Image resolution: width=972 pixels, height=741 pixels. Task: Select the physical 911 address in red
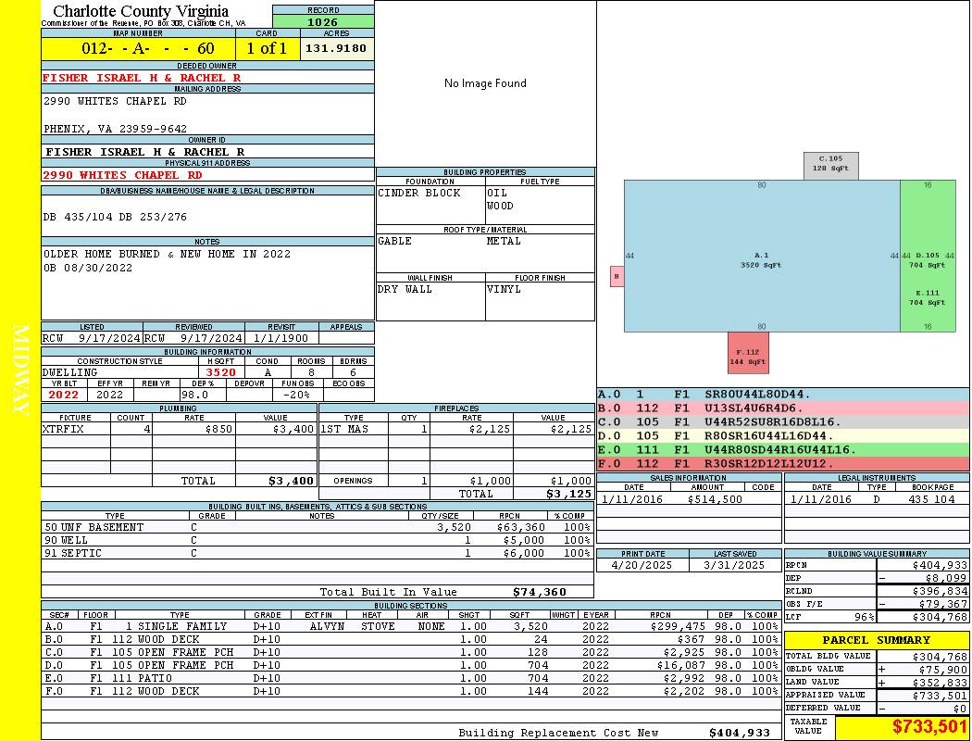point(122,175)
